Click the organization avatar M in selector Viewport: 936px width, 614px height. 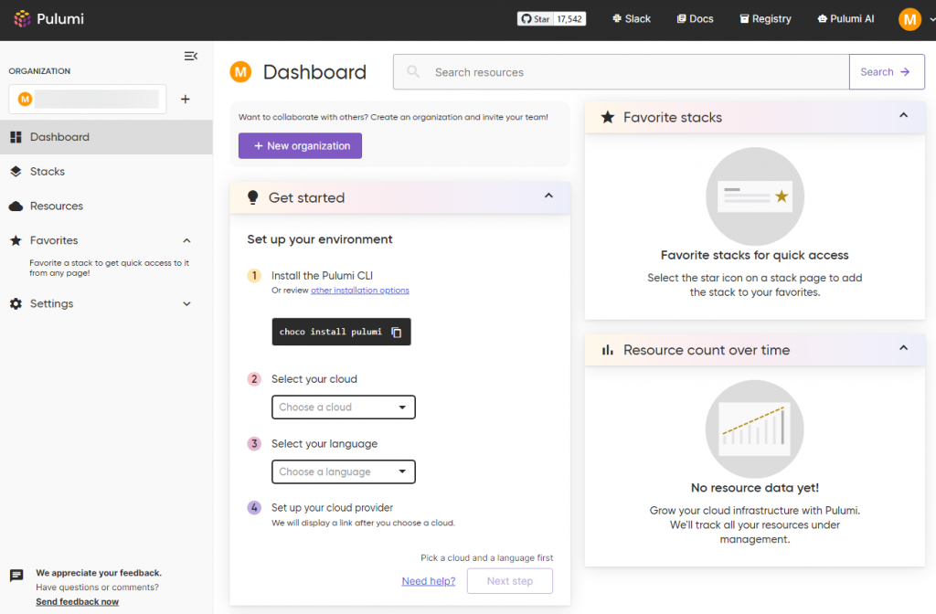pyautogui.click(x=25, y=99)
